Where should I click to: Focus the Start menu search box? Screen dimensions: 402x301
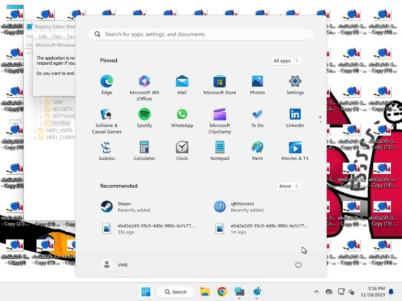tap(201, 34)
